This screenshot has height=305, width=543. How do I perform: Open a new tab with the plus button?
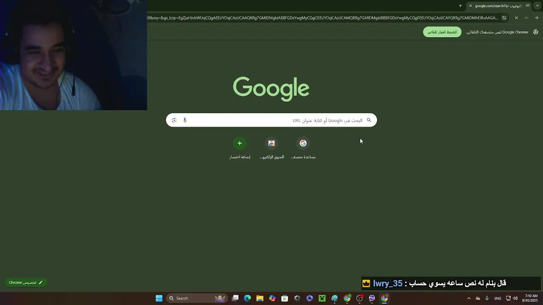click(x=460, y=6)
